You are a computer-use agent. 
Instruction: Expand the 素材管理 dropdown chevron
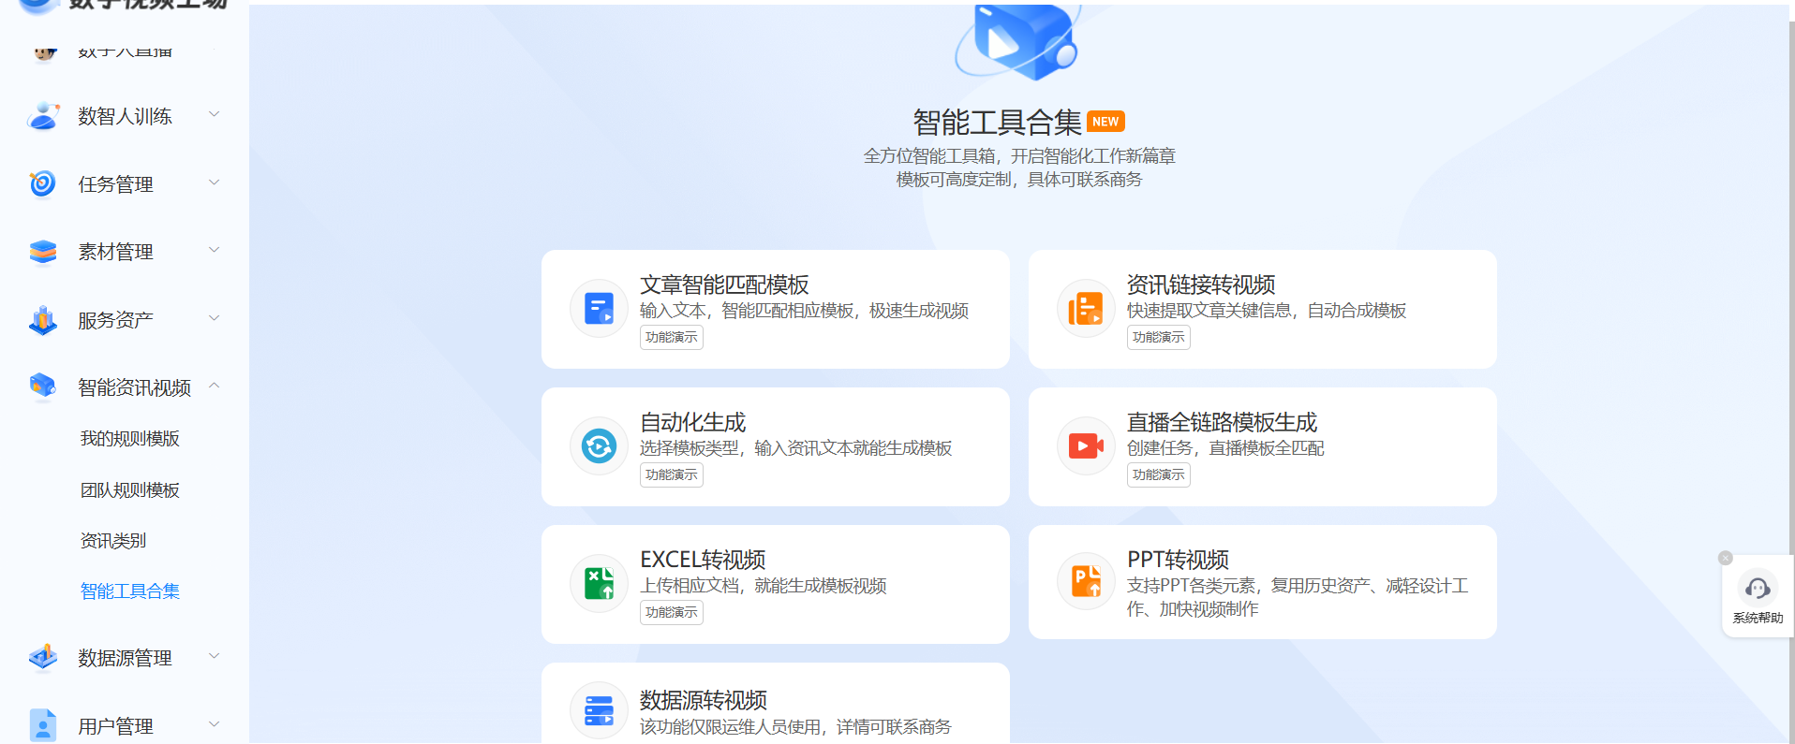pos(214,250)
